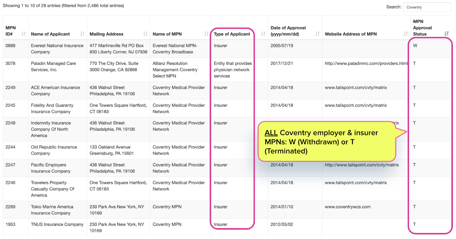Image resolution: width=456 pixels, height=239 pixels.
Task: Select MPN ID 1953
Action: (11, 224)
